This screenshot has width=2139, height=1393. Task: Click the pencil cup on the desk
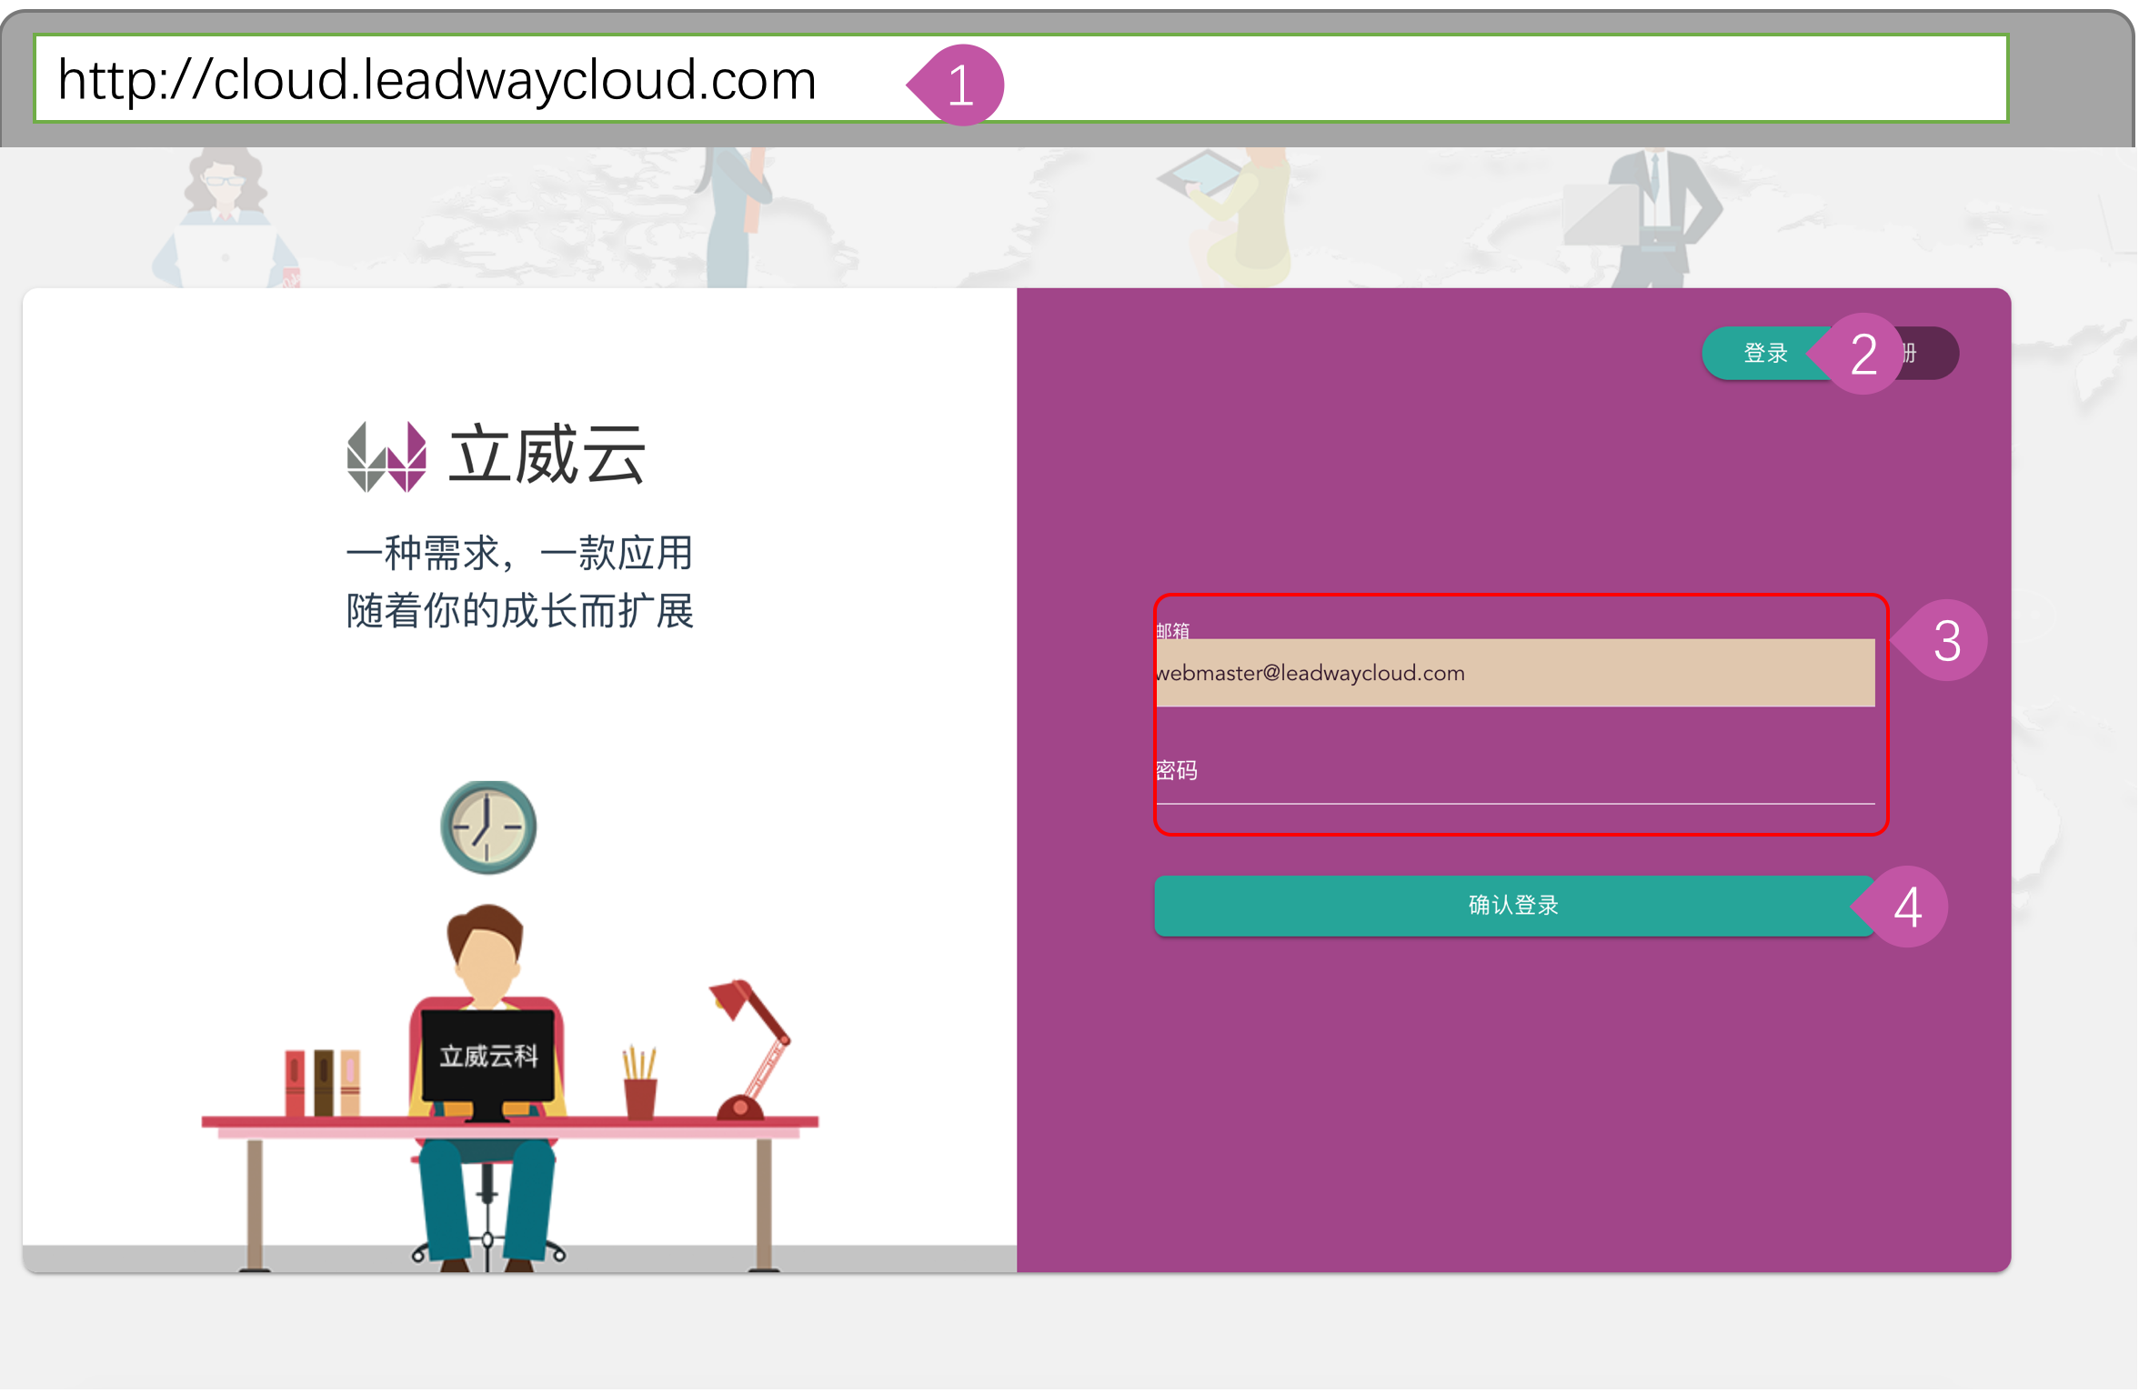coord(640,1082)
